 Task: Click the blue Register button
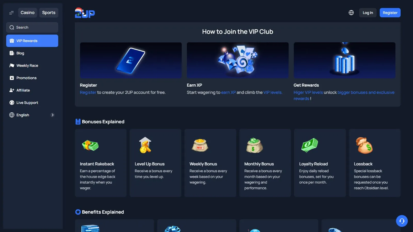tap(390, 13)
